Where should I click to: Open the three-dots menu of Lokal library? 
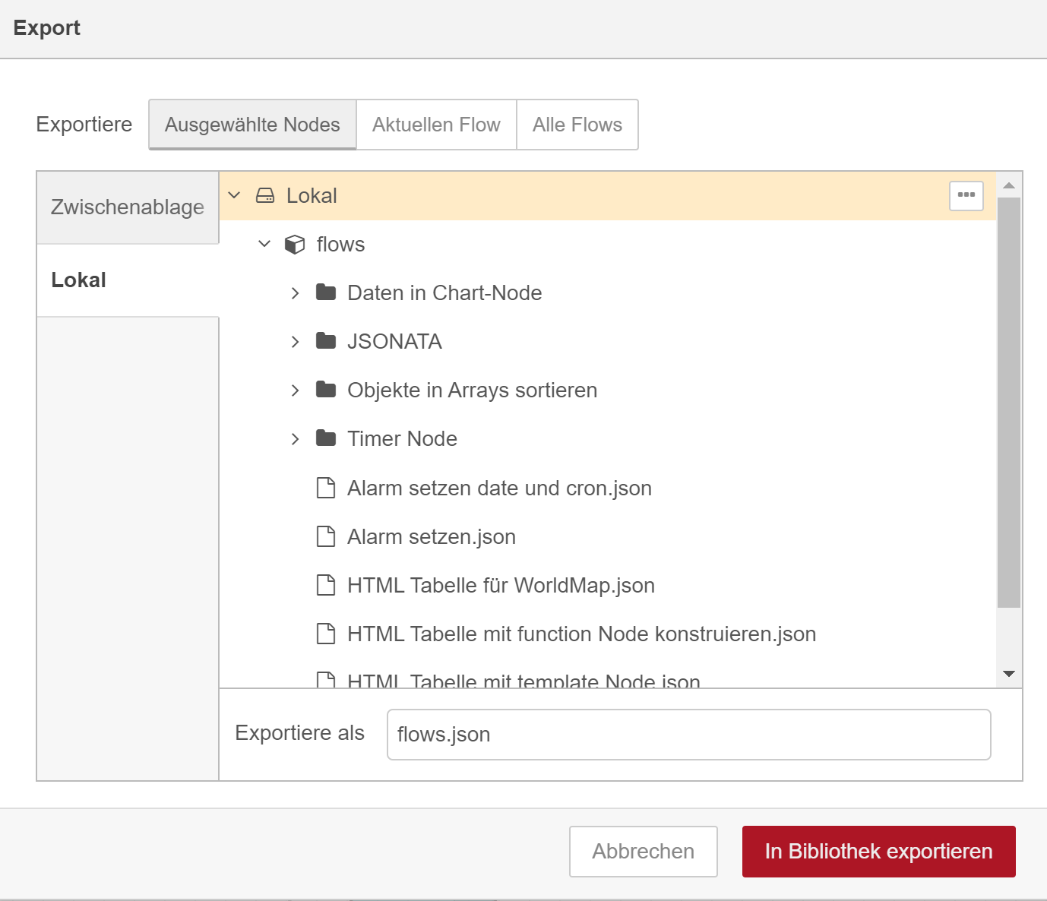966,195
